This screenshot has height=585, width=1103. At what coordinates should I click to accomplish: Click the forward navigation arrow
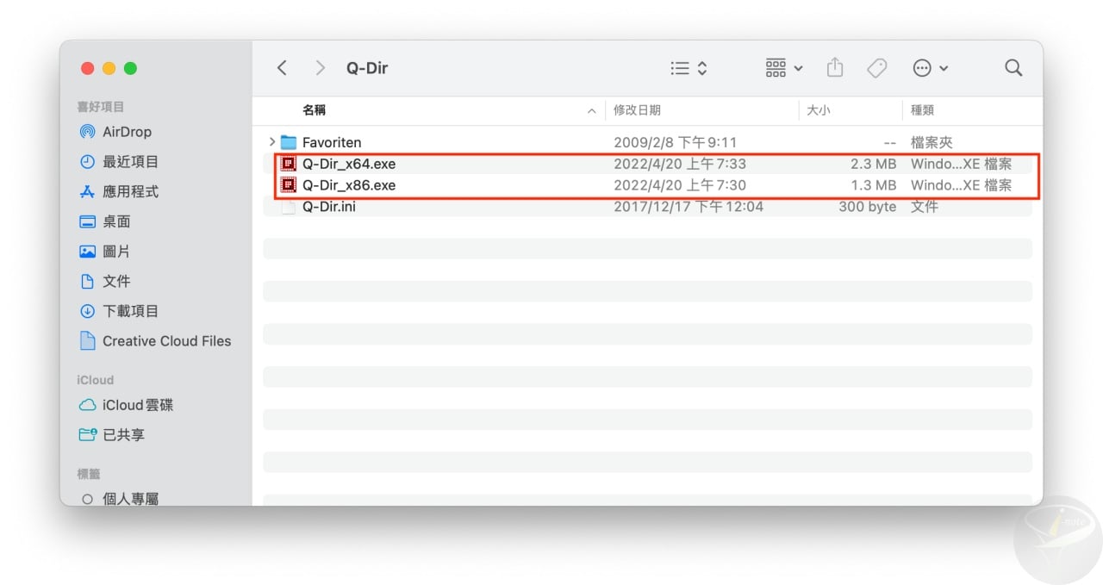click(320, 67)
